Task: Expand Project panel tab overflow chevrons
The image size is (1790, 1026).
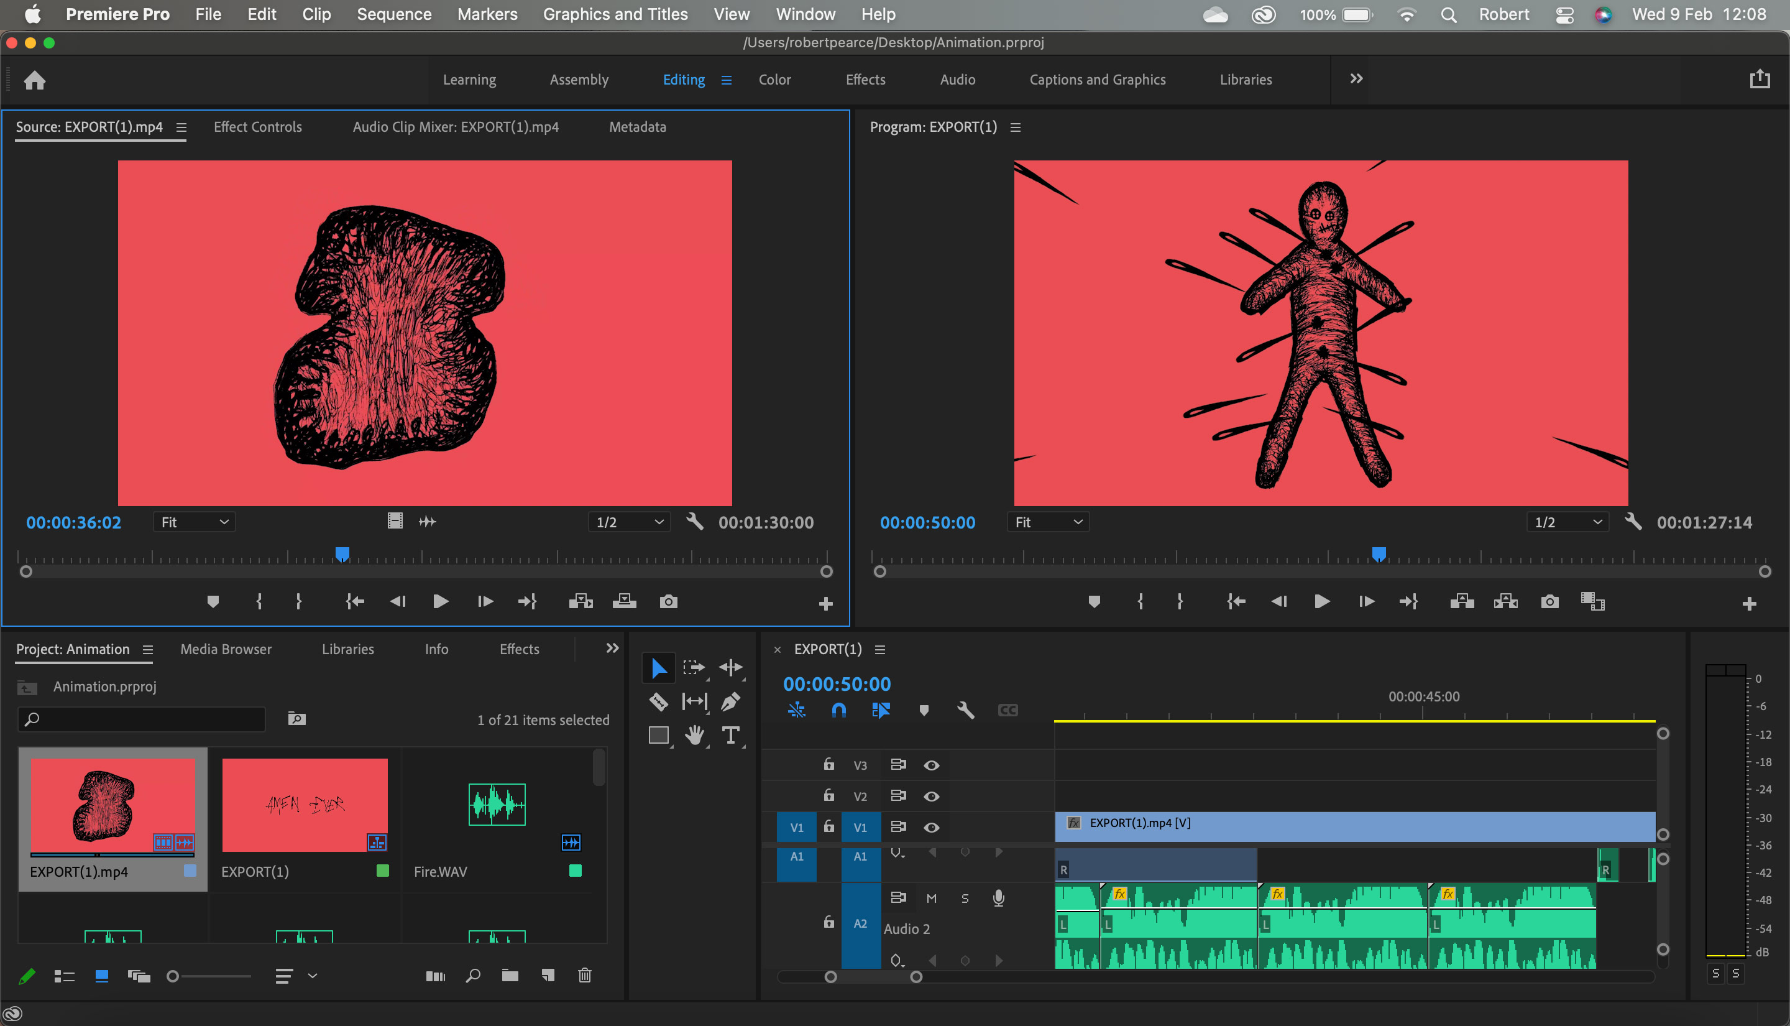Action: pos(613,647)
